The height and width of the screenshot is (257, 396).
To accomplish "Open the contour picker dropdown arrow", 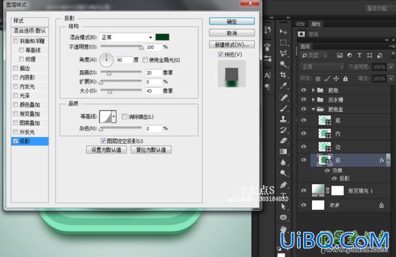I will tap(114, 117).
